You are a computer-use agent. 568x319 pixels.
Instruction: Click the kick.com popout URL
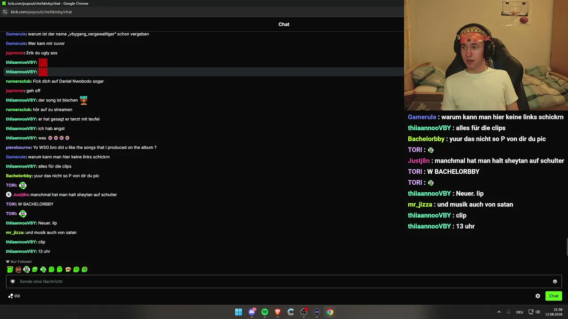click(41, 12)
